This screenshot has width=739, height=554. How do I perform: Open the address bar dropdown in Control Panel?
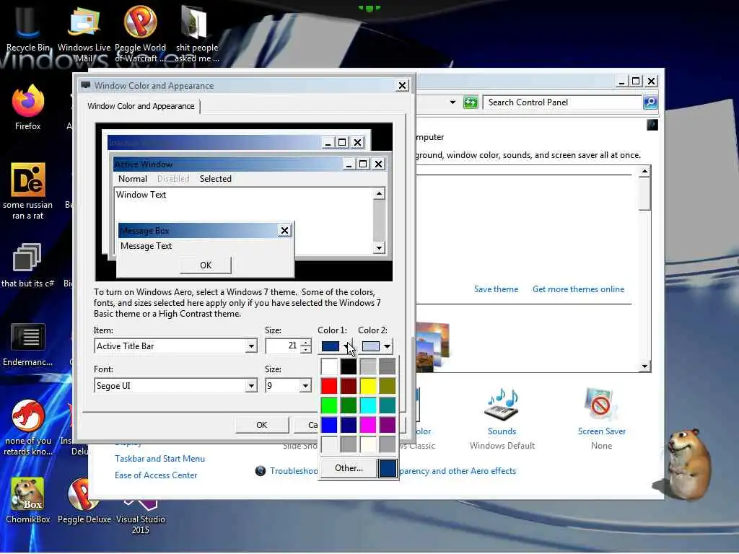tap(452, 102)
